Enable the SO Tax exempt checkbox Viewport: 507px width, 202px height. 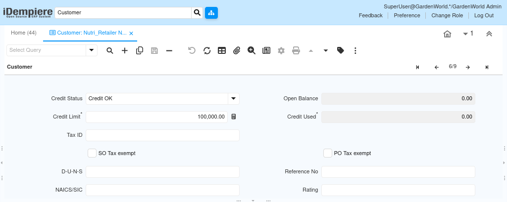(x=92, y=153)
